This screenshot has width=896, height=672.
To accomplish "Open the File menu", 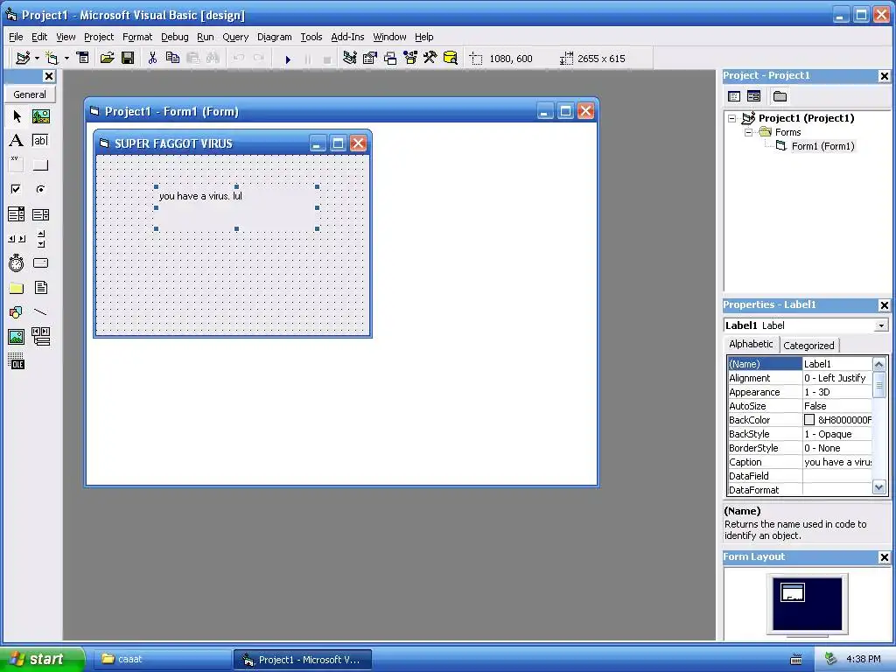I will 16,37.
